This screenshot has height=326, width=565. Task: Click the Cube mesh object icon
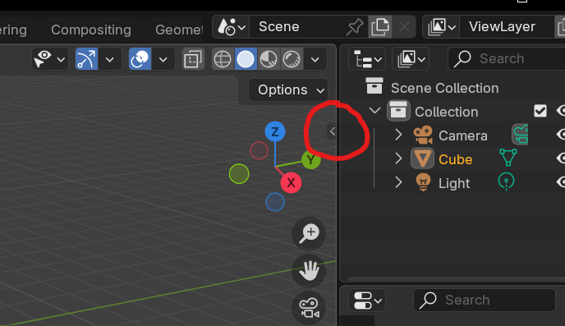click(422, 158)
